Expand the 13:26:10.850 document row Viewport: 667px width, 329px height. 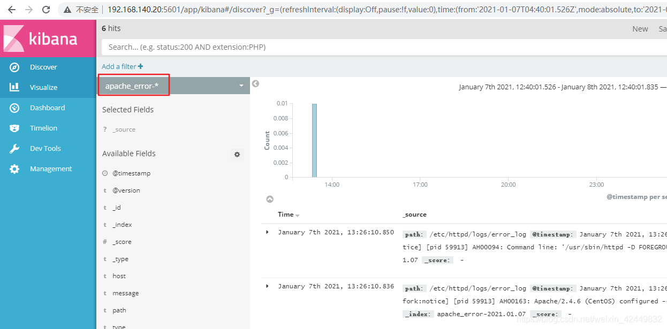[267, 232]
